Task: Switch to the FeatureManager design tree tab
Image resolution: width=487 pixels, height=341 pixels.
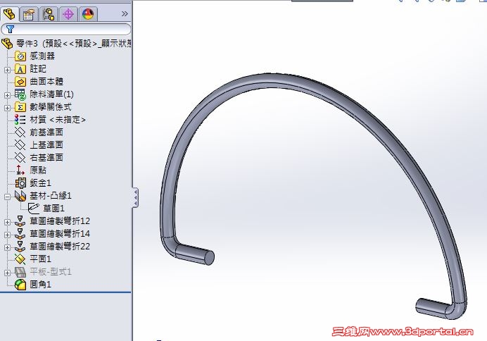Action: click(x=9, y=13)
